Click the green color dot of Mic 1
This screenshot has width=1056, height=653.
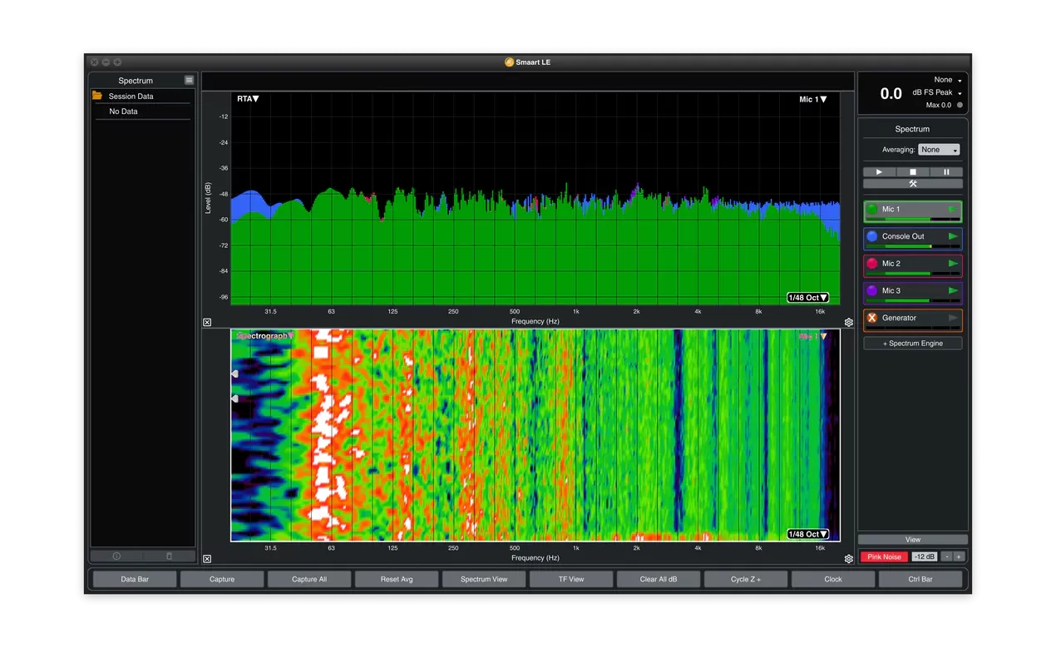(x=872, y=210)
